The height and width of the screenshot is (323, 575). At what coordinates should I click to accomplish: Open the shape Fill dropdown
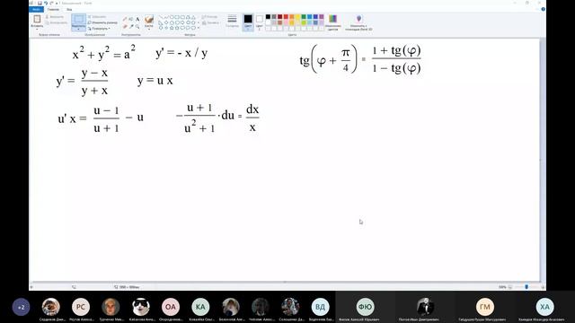point(210,22)
